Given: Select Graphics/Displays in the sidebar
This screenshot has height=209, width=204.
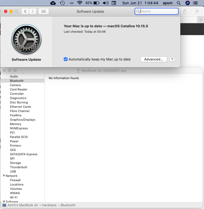Looking at the screenshot, I should (23, 120).
